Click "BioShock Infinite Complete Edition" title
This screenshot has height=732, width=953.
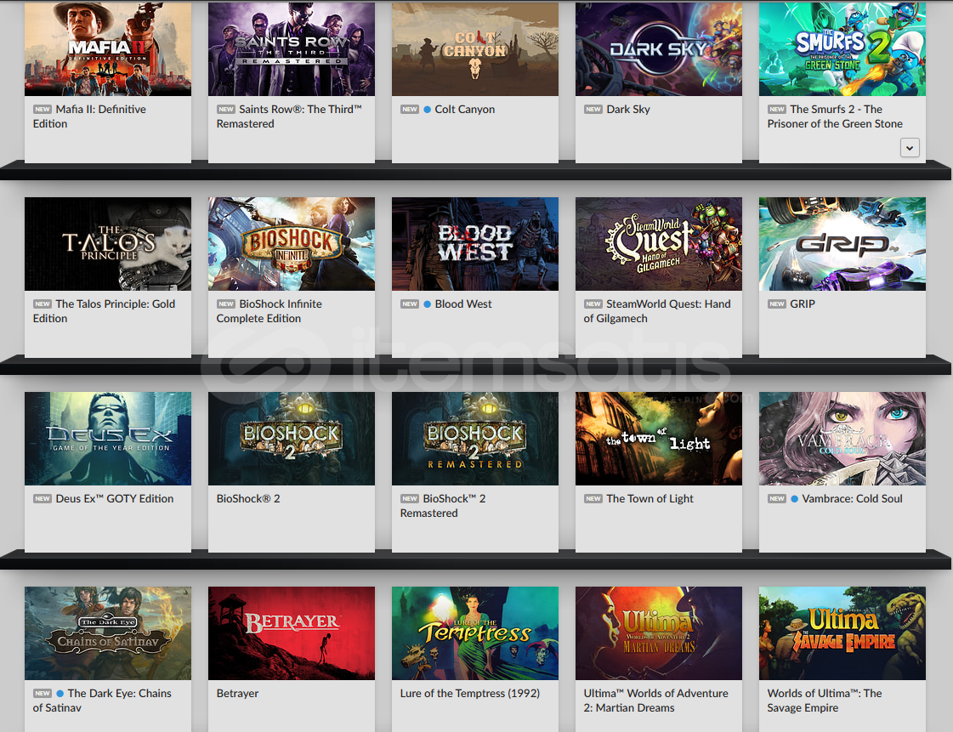pos(269,311)
